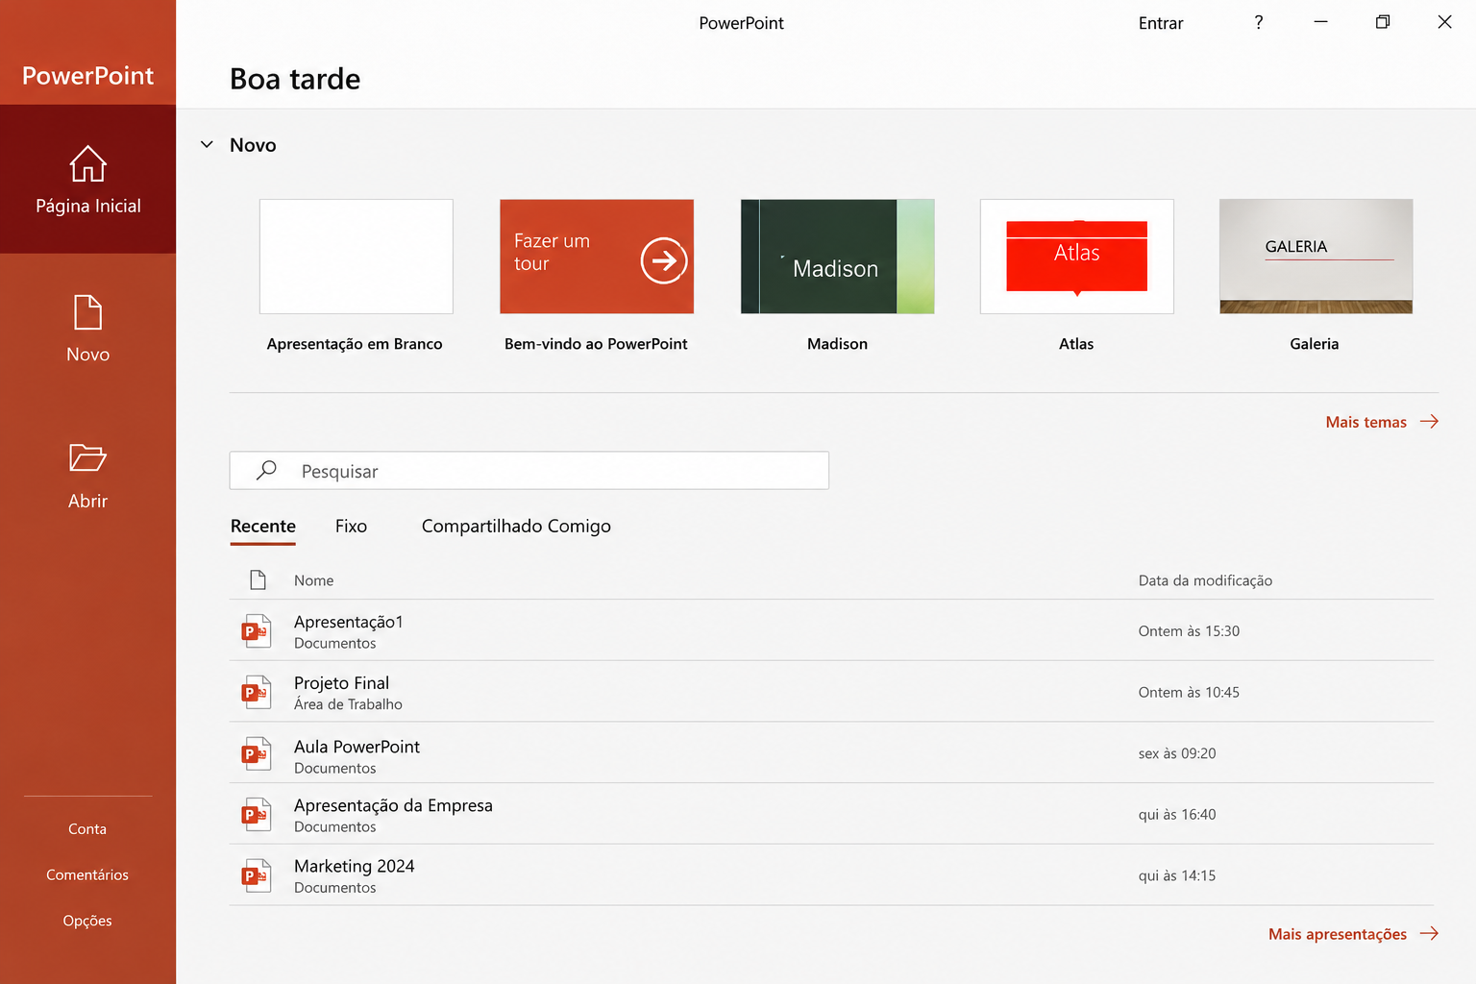This screenshot has height=984, width=1476.
Task: Open the Compartilhado Comigo tab
Action: (x=516, y=527)
